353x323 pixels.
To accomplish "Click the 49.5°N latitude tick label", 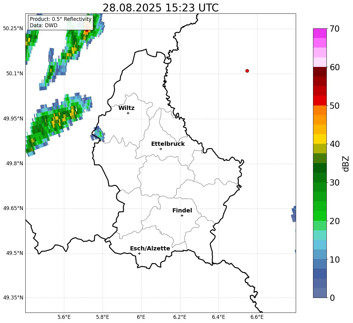I will pos(15,253).
